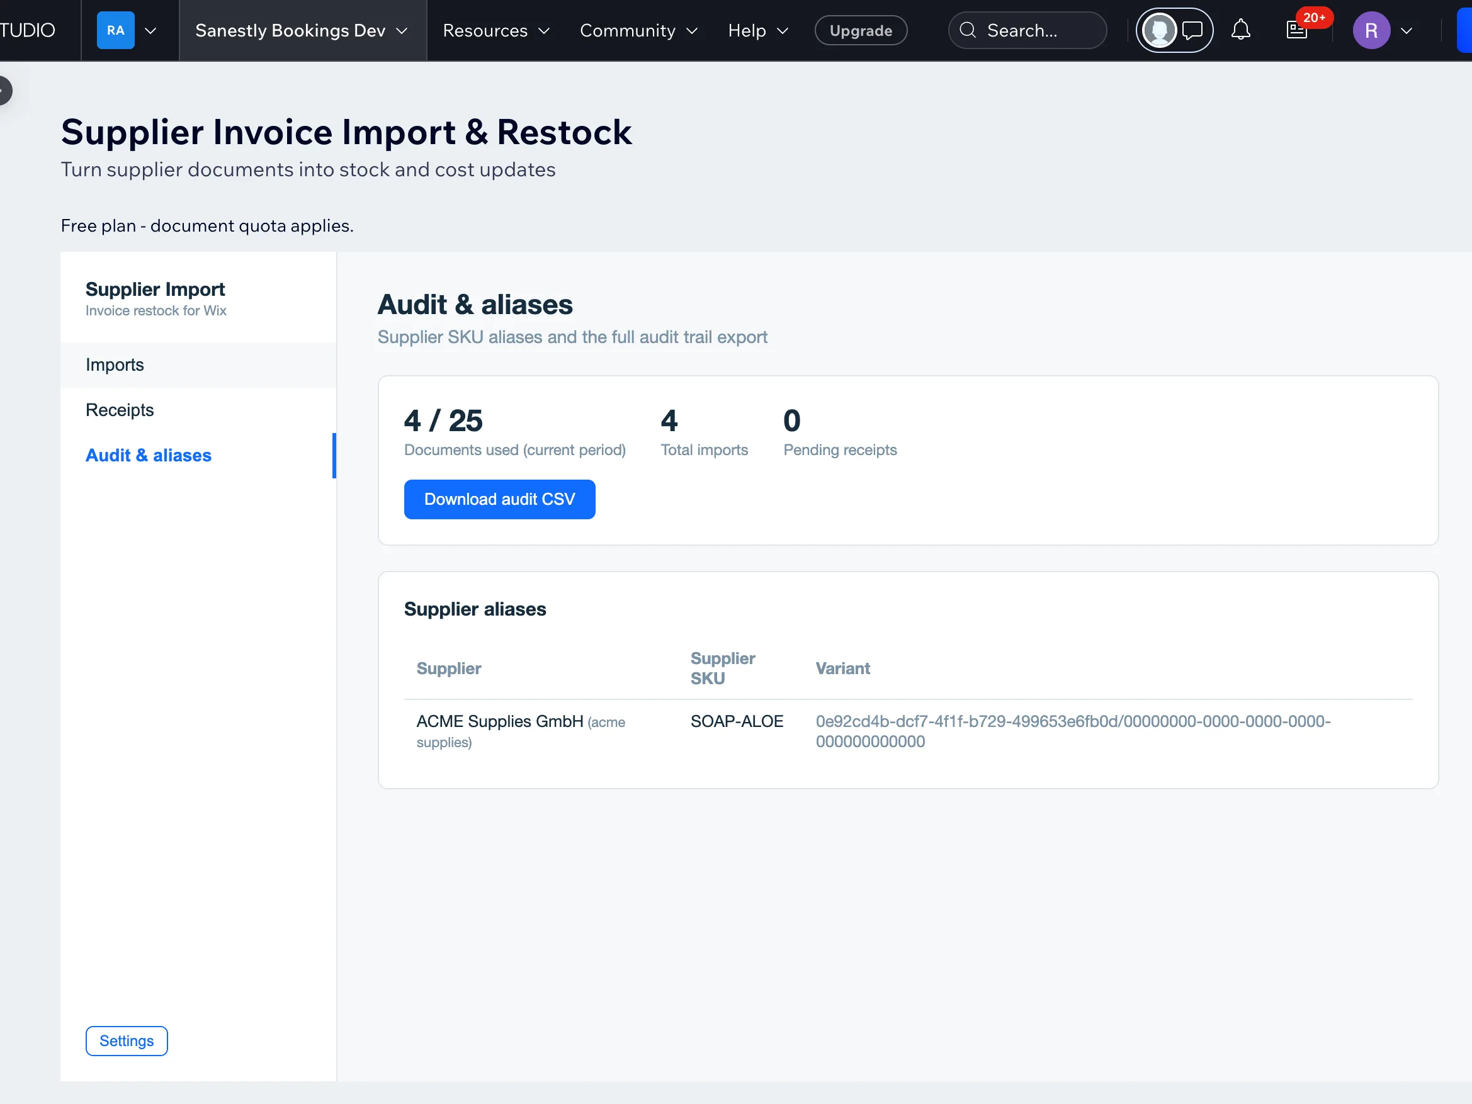
Task: Open the Sanestly Bookings Dev site dropdown
Action: pos(302,31)
